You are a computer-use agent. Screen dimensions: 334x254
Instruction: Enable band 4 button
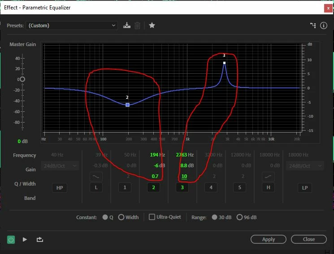coord(211,187)
